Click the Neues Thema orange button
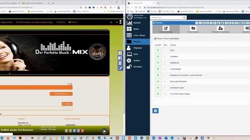 61,94
